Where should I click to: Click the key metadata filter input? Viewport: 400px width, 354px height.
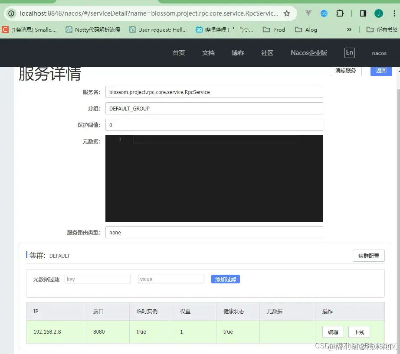98,279
